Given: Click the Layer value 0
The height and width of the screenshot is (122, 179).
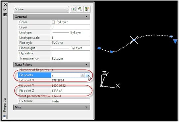Looking at the screenshot, I should (70, 27).
